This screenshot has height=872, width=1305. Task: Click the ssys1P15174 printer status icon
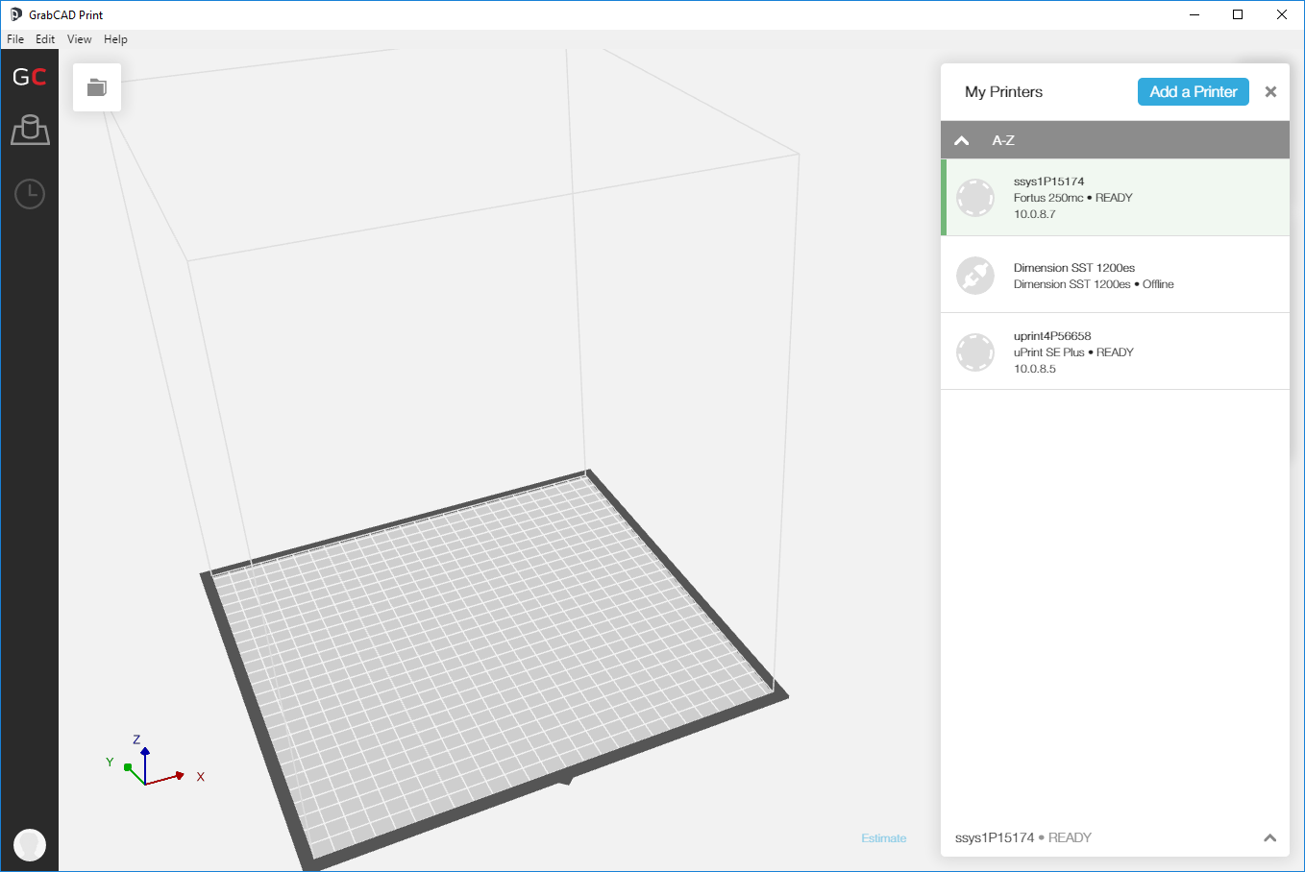[975, 198]
